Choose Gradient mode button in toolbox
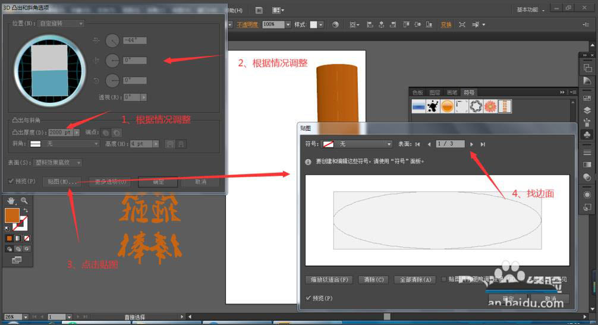This screenshot has width=598, height=325. click(18, 238)
